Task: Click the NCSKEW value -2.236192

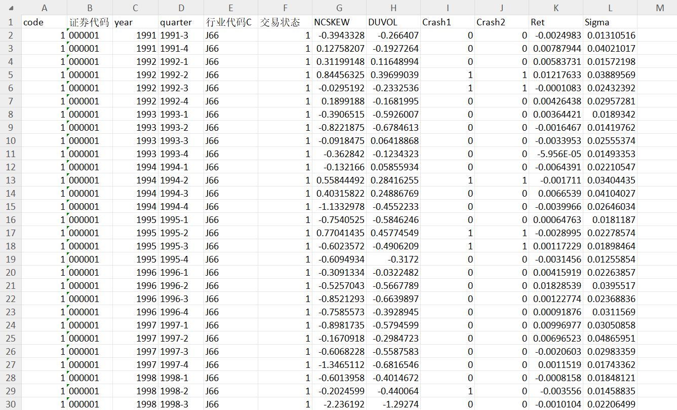Action: click(x=339, y=404)
